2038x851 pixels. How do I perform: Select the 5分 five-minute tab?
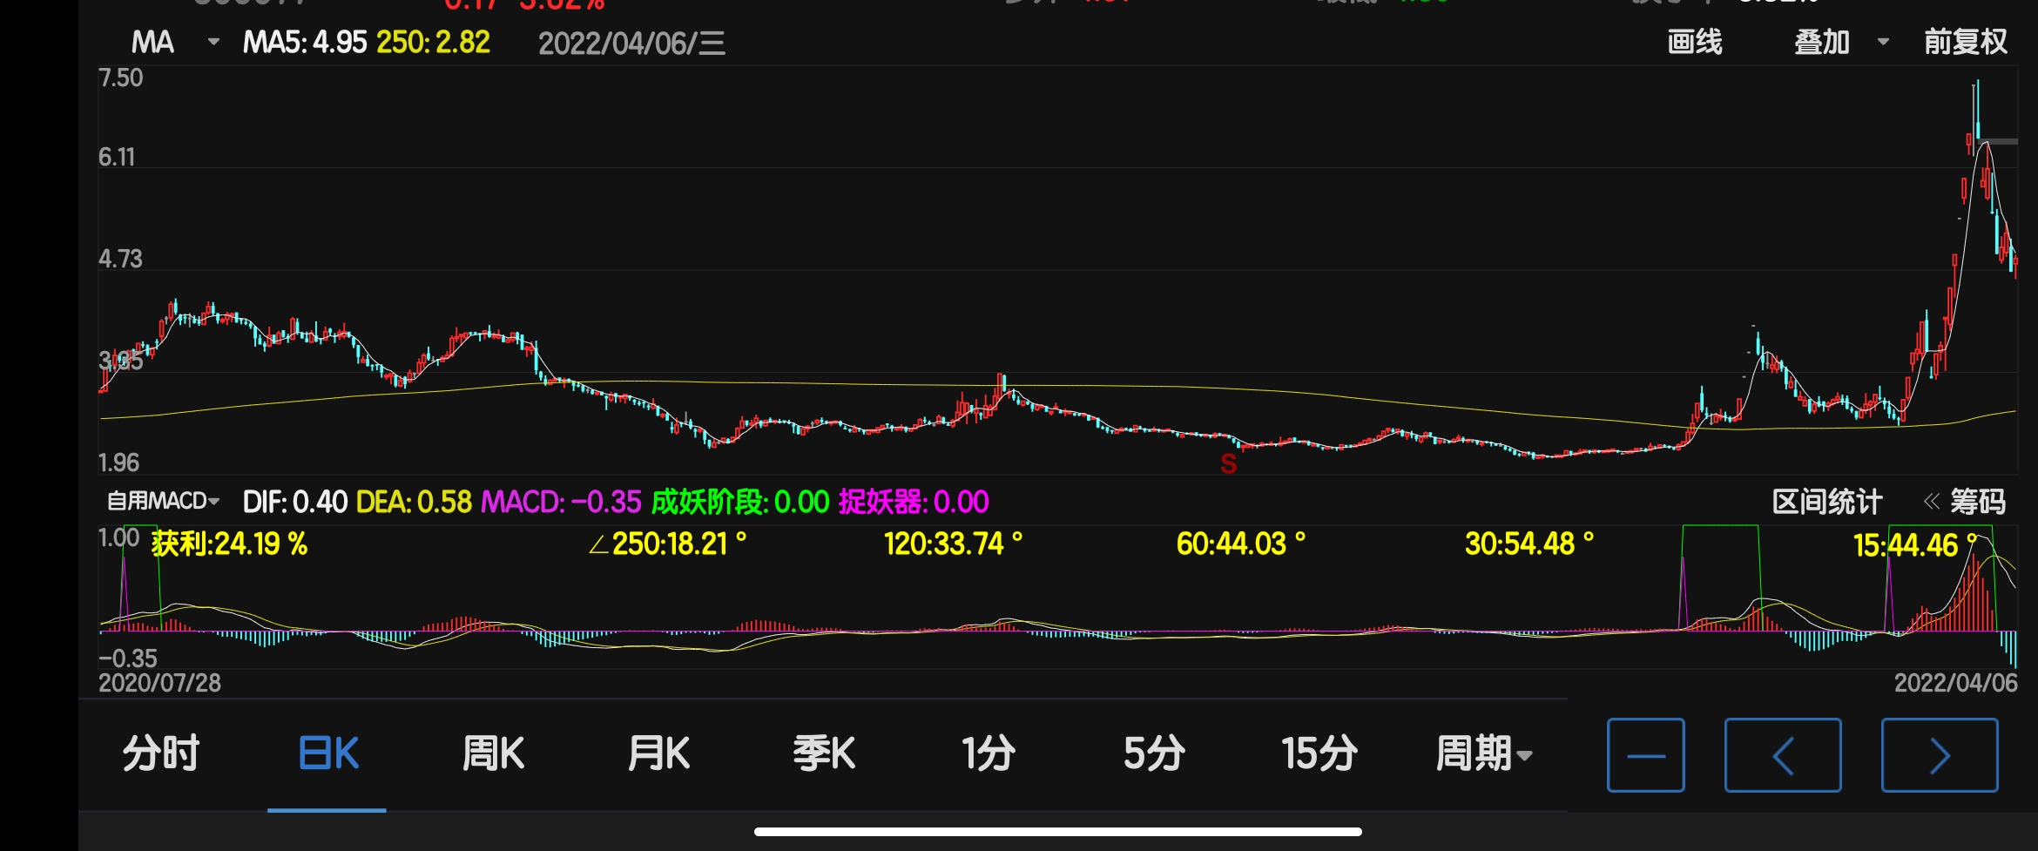(1154, 753)
